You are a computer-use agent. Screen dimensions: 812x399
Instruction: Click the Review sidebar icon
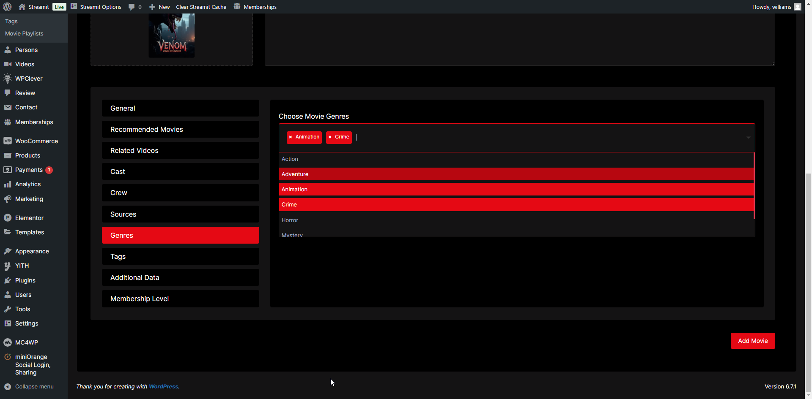(x=8, y=93)
